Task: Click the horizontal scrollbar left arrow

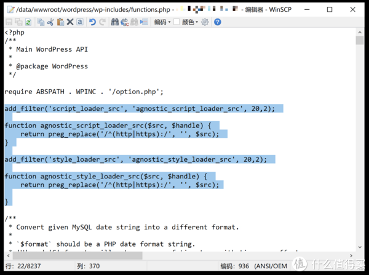Action: pyautogui.click(x=9, y=255)
